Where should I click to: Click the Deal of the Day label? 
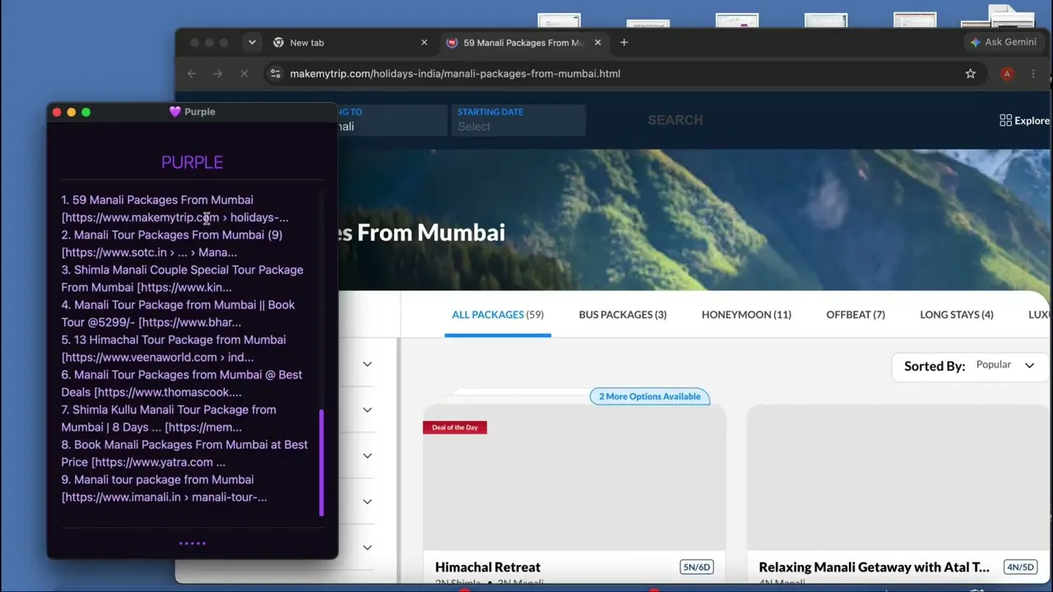455,428
